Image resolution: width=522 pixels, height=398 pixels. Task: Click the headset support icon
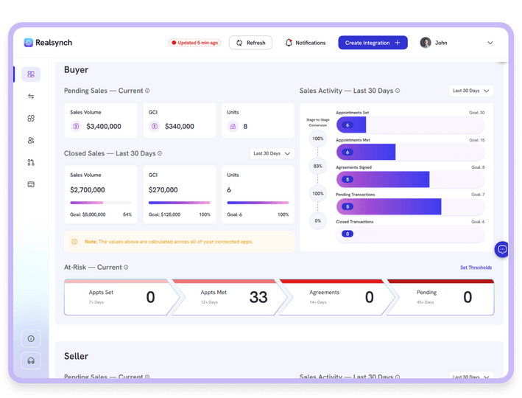[31, 360]
